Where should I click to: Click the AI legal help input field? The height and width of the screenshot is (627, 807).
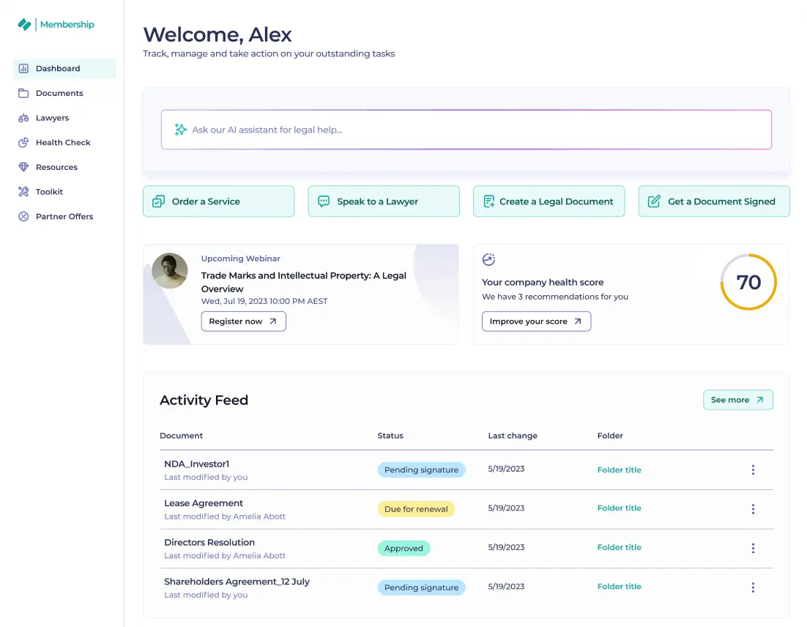point(466,130)
